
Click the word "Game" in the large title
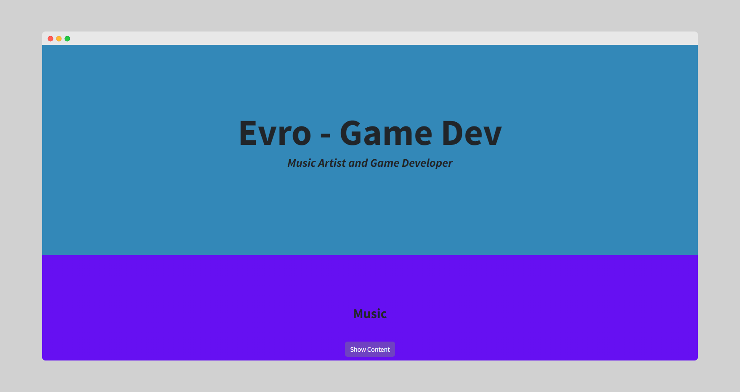point(386,133)
